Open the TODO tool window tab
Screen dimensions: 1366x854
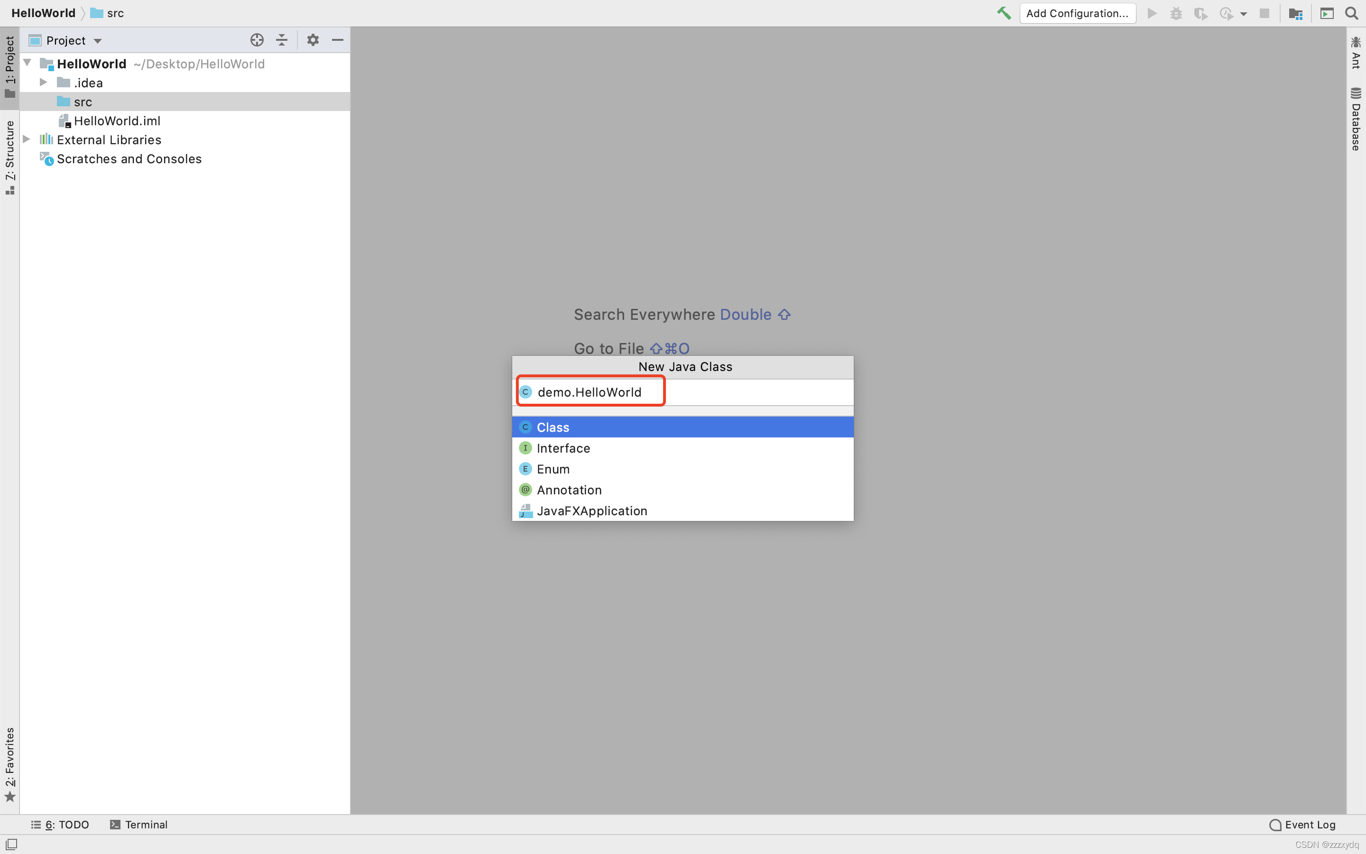click(x=60, y=825)
